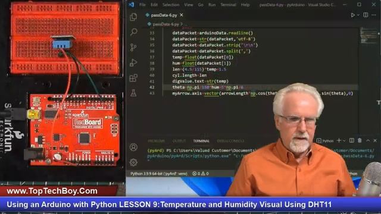Select the Terminal panel tab
The width and height of the screenshot is (381, 214).
pyautogui.click(x=201, y=141)
